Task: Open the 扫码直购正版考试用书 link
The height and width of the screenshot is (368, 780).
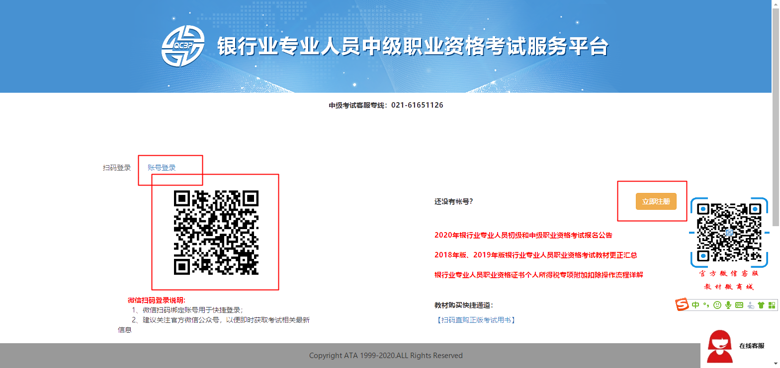Action: [x=476, y=320]
